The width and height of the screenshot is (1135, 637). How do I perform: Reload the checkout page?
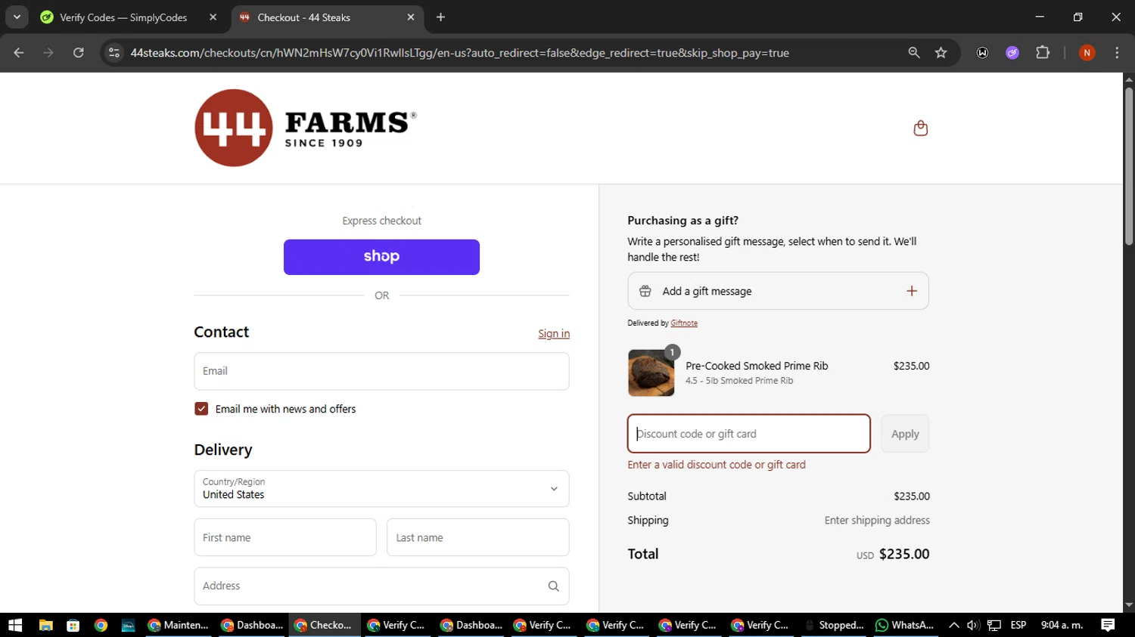coord(79,53)
